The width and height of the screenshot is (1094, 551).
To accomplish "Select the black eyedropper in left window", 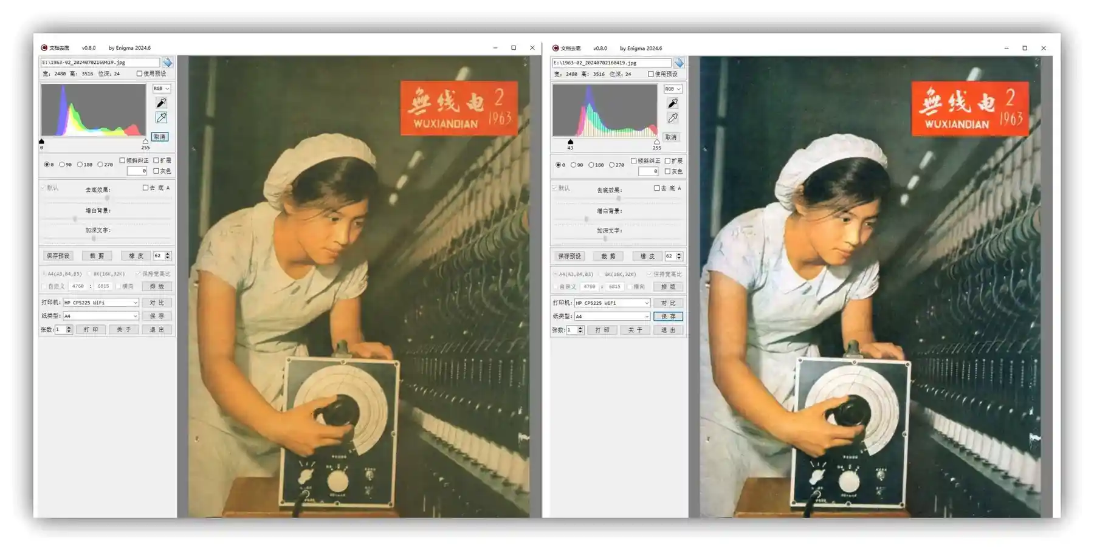I will [161, 103].
